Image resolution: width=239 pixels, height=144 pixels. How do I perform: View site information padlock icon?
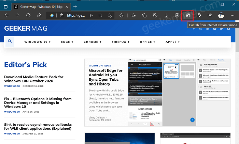(61, 15)
